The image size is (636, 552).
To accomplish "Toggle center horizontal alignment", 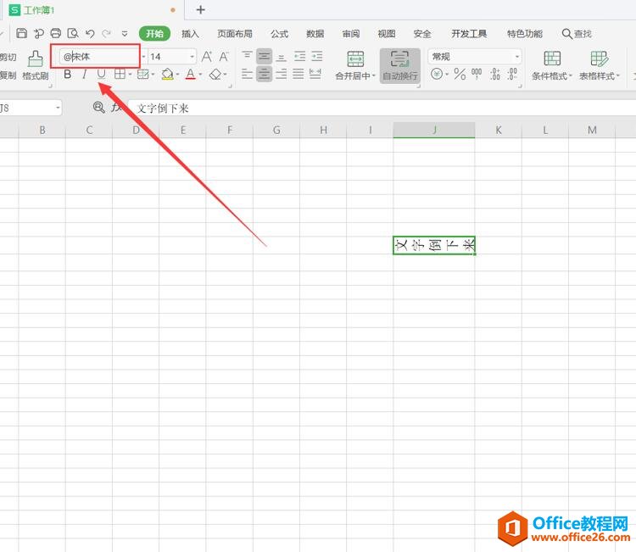I will click(x=264, y=74).
